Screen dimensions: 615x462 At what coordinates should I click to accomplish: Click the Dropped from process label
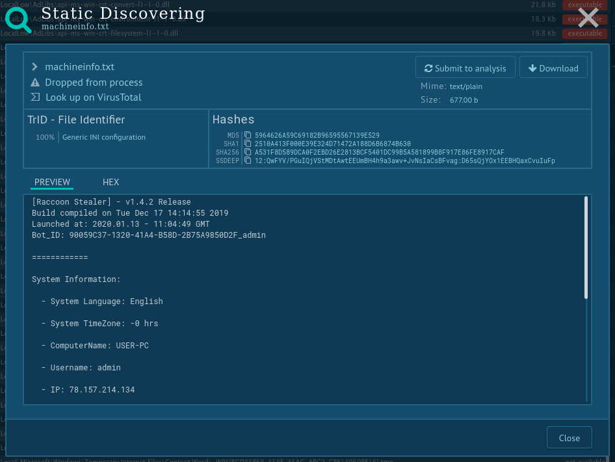click(x=94, y=83)
